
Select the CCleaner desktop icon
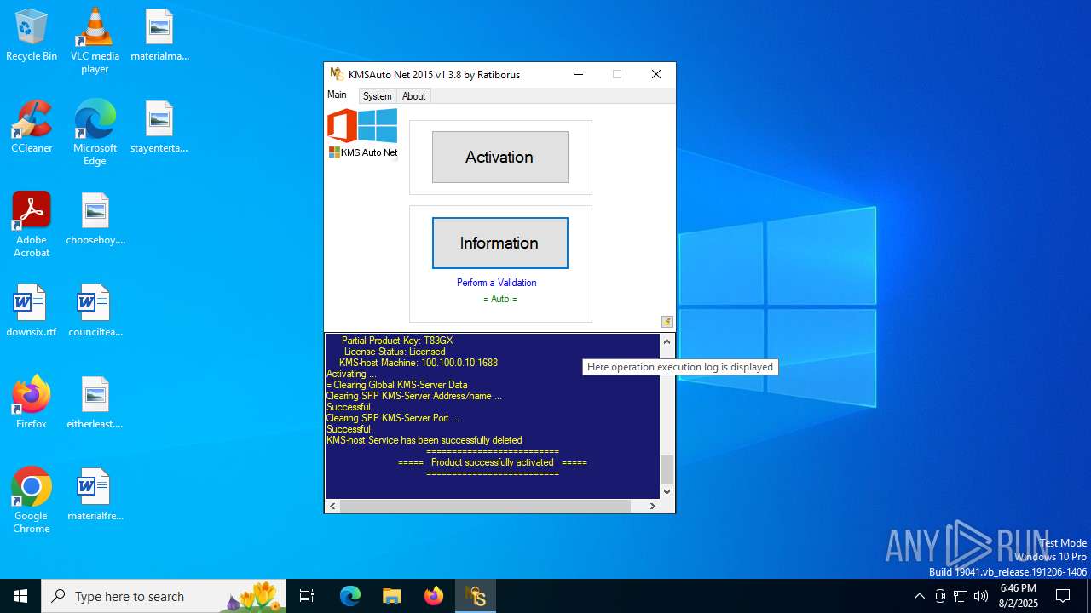tap(32, 127)
